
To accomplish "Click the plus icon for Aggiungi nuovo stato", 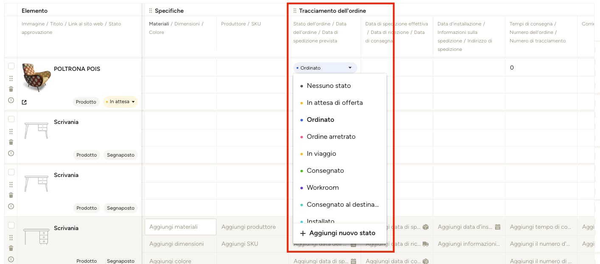I will coord(303,233).
